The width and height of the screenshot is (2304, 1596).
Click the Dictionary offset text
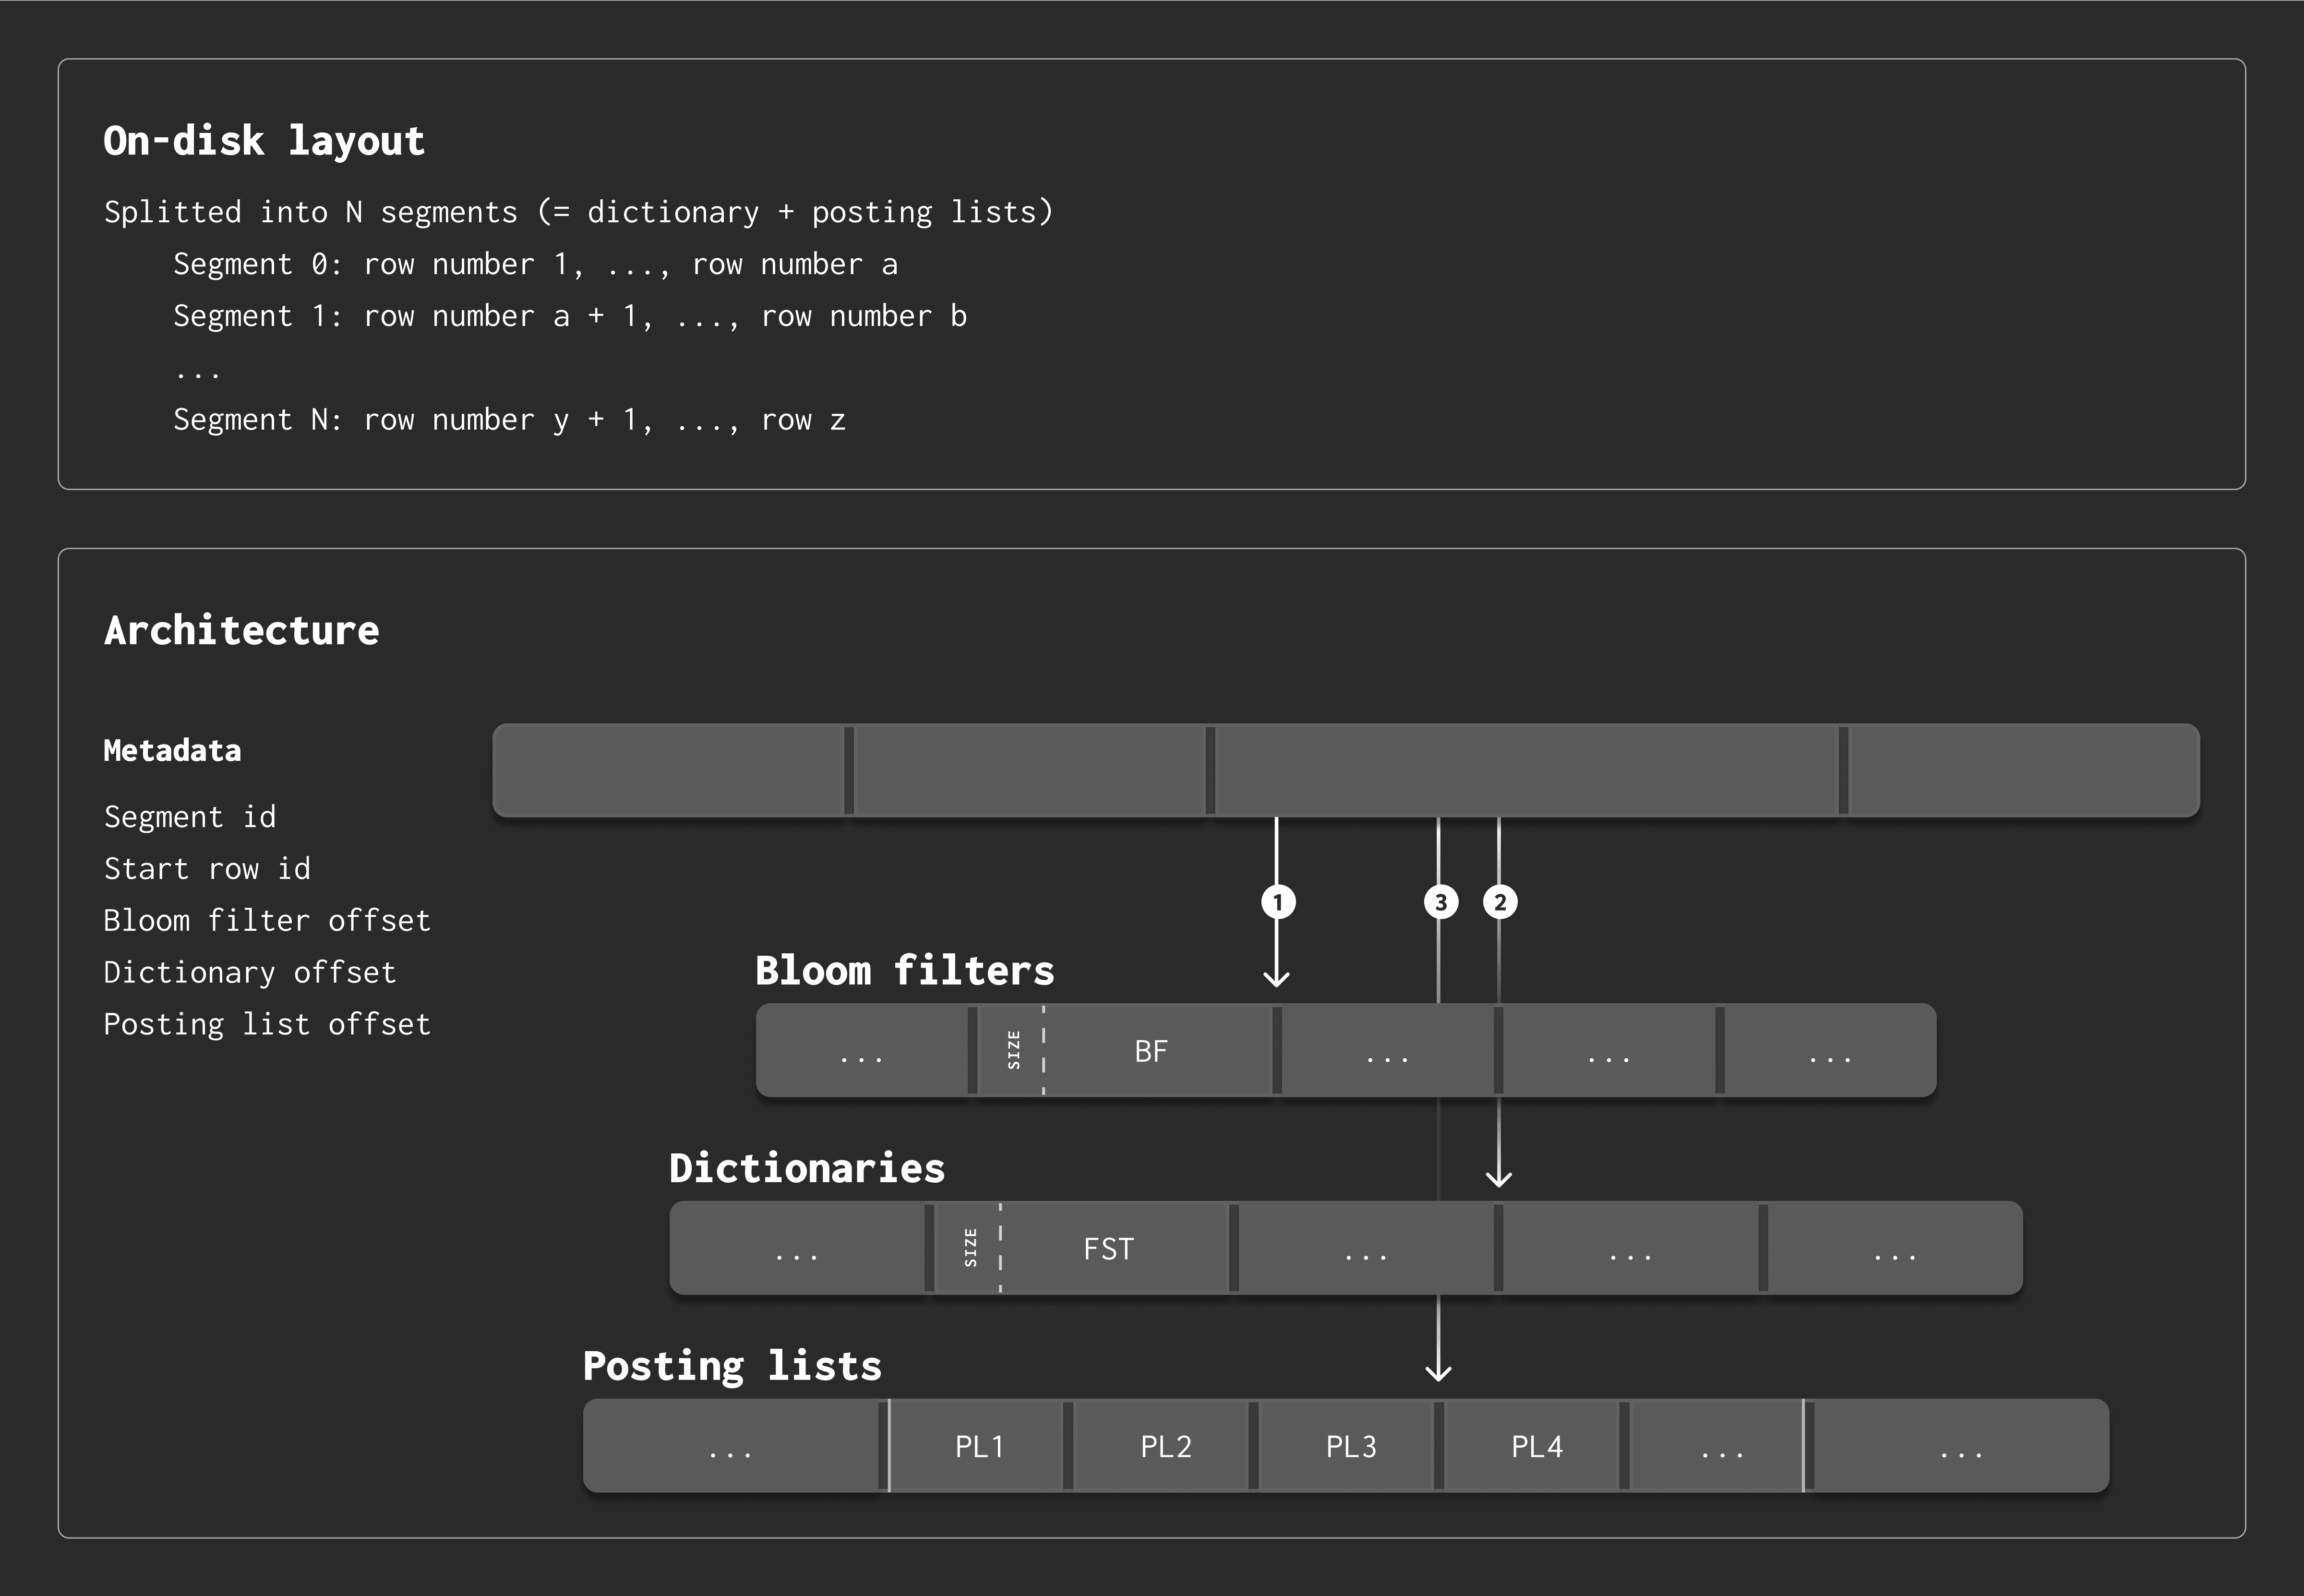[250, 972]
